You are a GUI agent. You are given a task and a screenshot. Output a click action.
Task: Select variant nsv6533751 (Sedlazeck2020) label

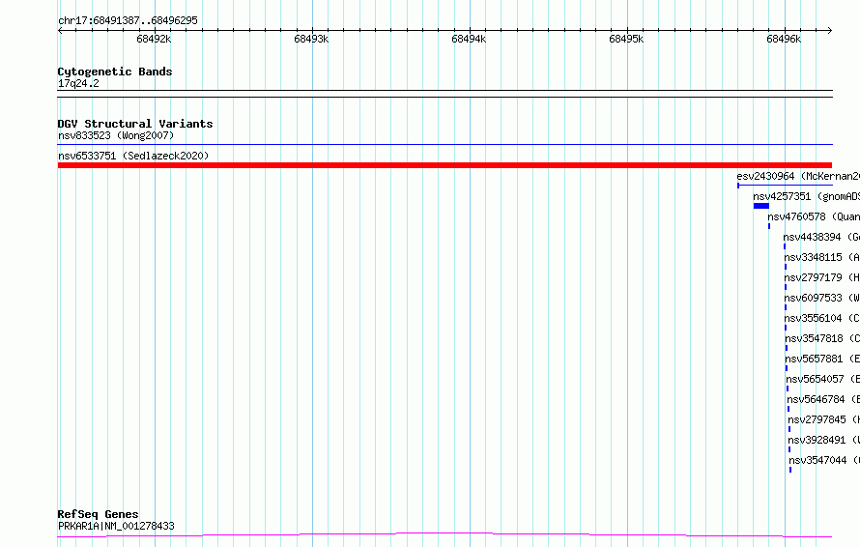point(133,156)
